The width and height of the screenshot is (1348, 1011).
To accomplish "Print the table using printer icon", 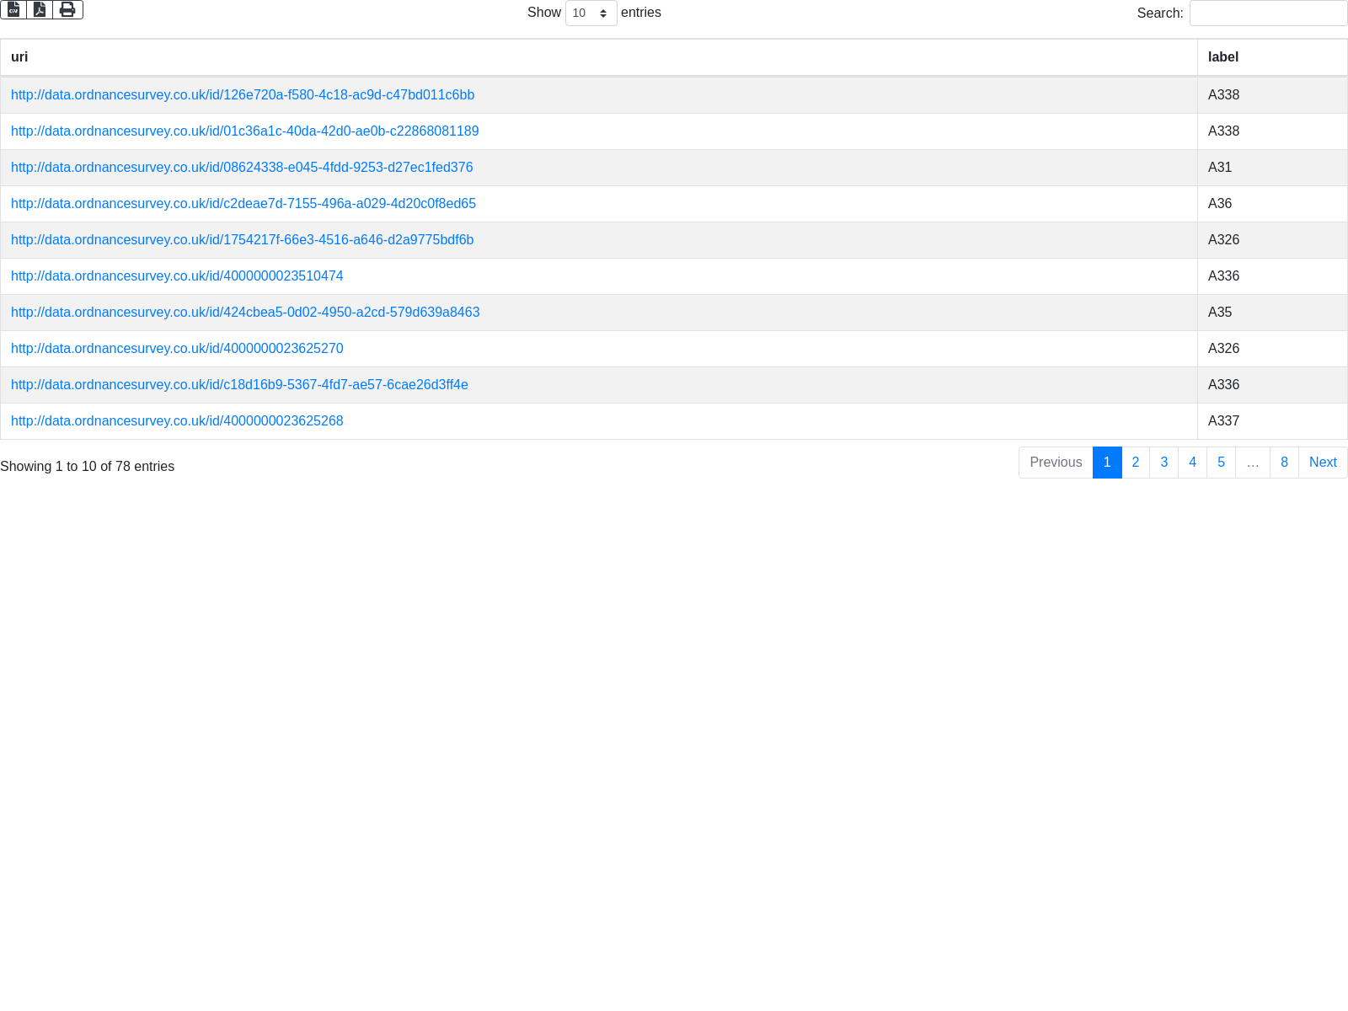I will (67, 9).
